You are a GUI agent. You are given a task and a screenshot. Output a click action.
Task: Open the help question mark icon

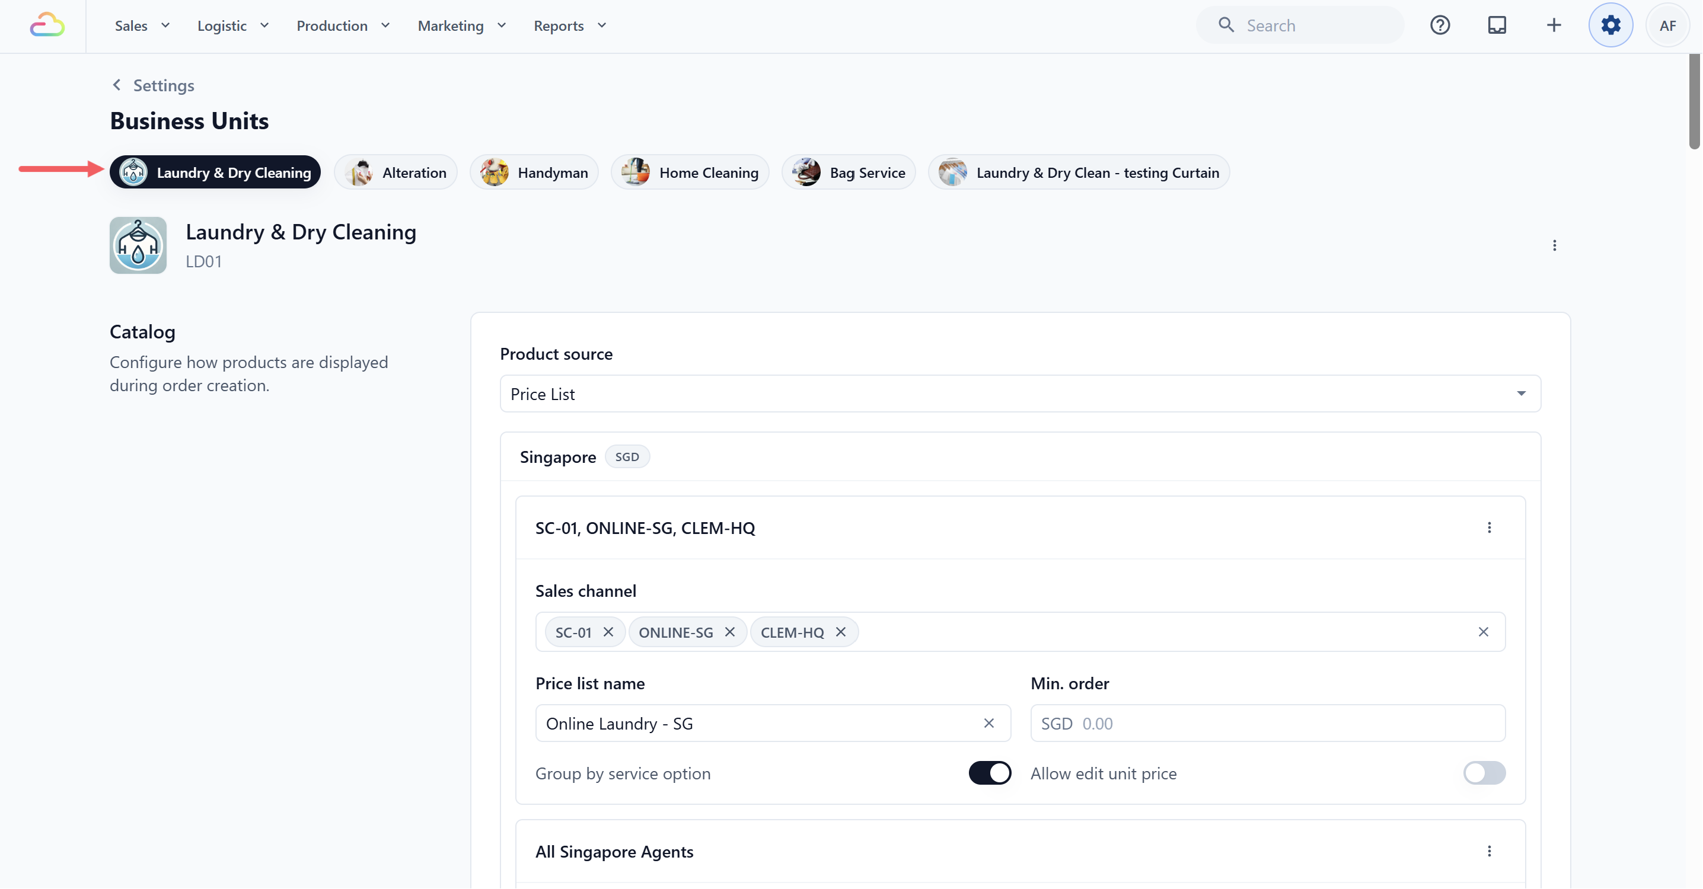(1439, 25)
